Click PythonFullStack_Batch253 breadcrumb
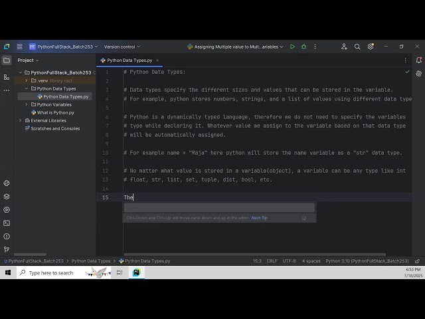Image resolution: width=425 pixels, height=319 pixels. [34, 261]
